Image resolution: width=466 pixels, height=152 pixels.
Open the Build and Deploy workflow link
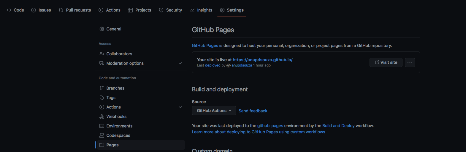[338, 126]
